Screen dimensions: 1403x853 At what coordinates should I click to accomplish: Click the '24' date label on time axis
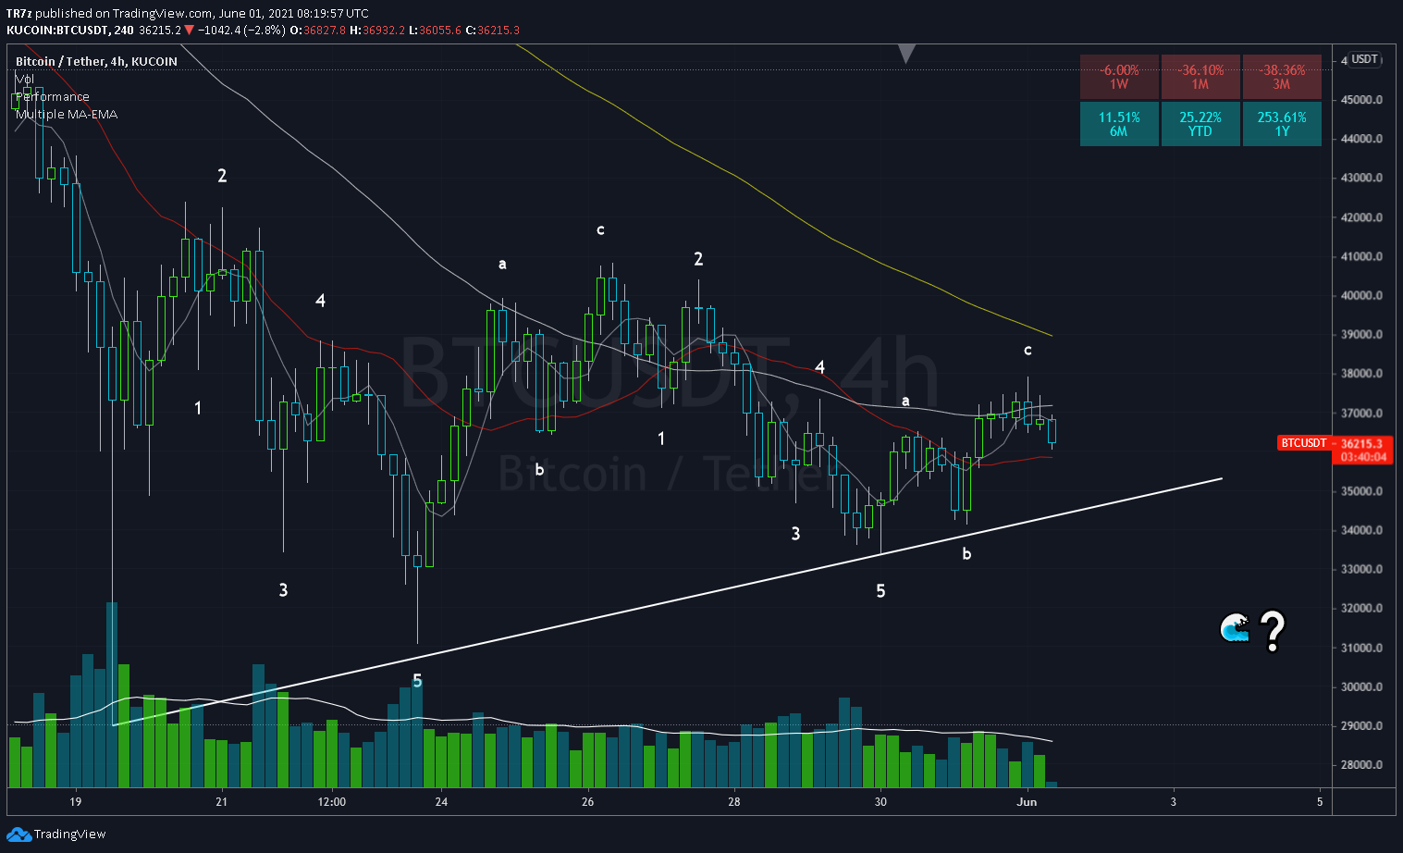tap(441, 802)
